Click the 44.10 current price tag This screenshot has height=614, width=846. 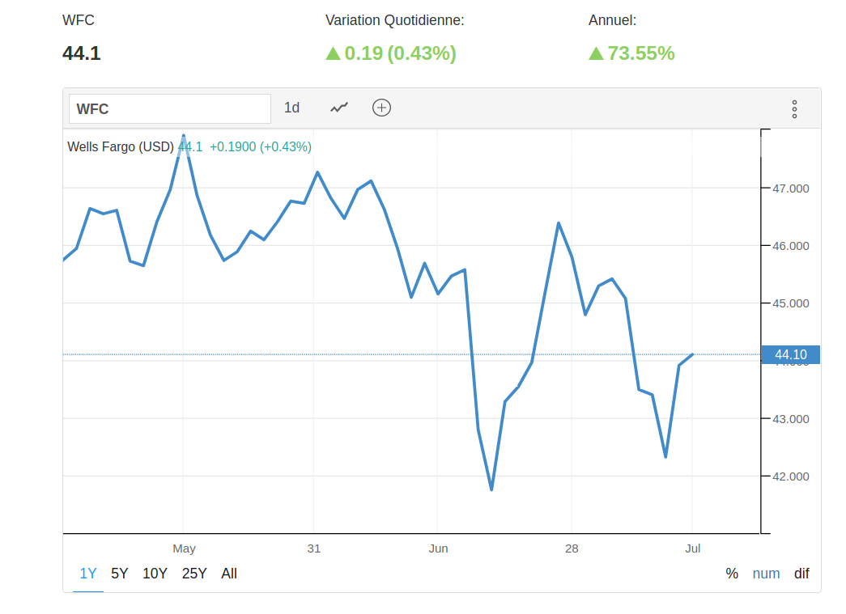coord(791,354)
